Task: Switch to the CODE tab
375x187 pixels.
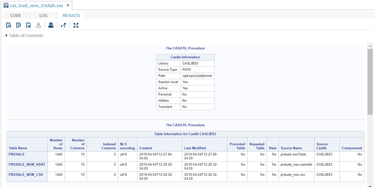Action: coord(15,15)
